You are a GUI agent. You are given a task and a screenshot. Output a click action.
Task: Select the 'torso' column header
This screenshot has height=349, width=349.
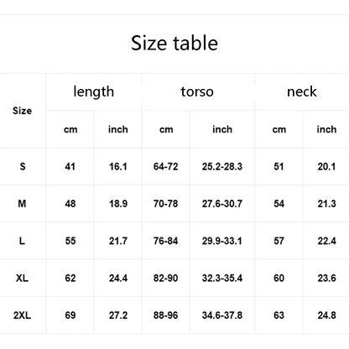pyautogui.click(x=197, y=91)
